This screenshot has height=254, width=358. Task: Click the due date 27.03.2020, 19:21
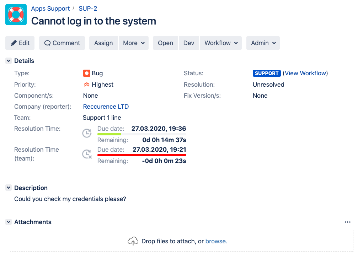click(159, 150)
